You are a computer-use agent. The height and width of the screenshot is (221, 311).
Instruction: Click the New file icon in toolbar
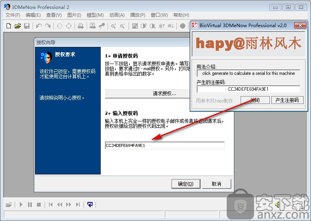point(9,26)
